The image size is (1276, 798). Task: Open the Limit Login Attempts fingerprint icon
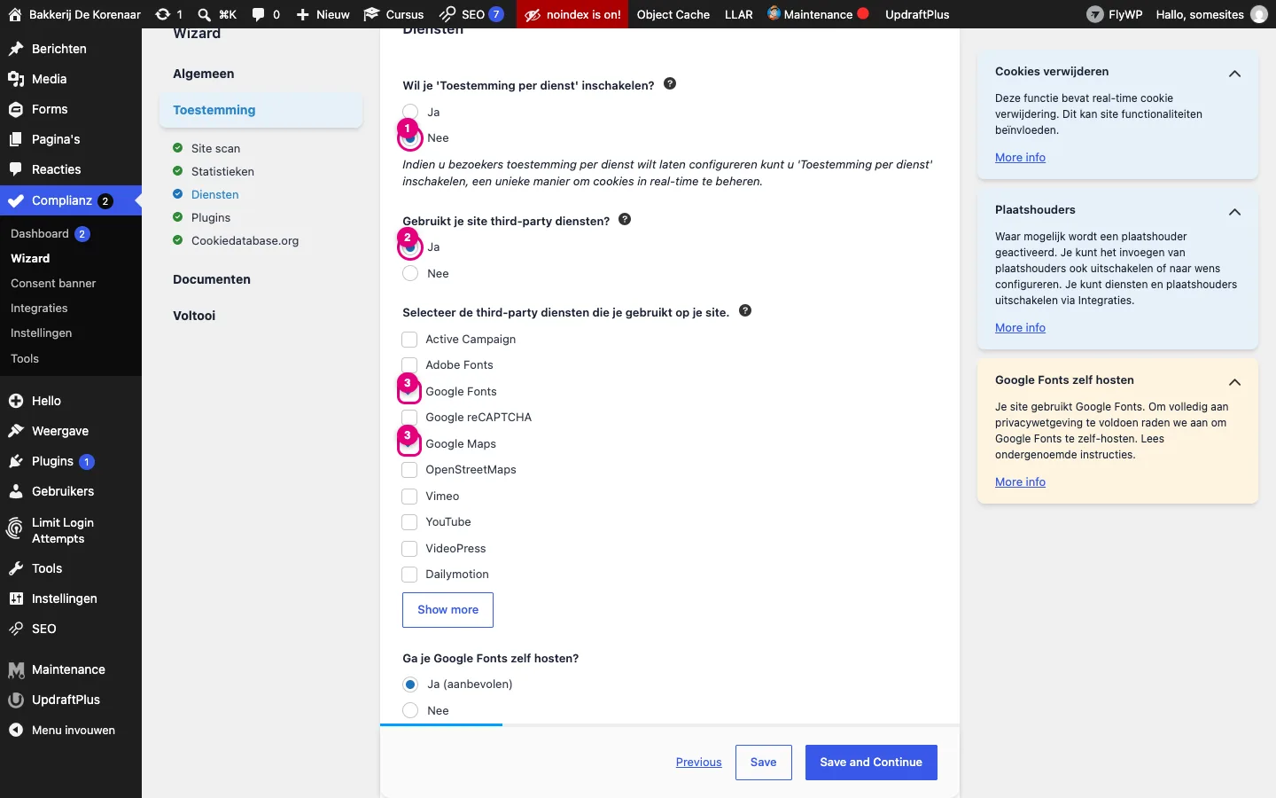(x=15, y=529)
